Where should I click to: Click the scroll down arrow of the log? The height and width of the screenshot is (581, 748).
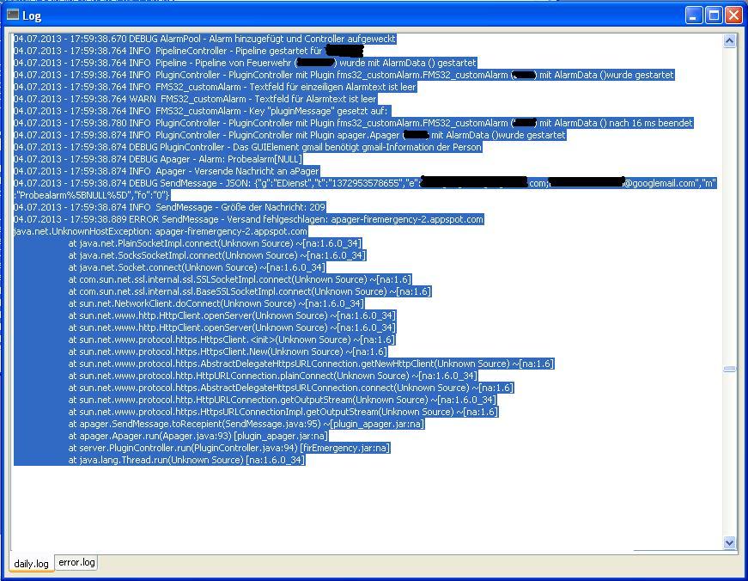tap(729, 542)
